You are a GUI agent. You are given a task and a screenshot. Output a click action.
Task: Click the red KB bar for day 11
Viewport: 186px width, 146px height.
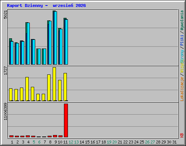coord(66,120)
